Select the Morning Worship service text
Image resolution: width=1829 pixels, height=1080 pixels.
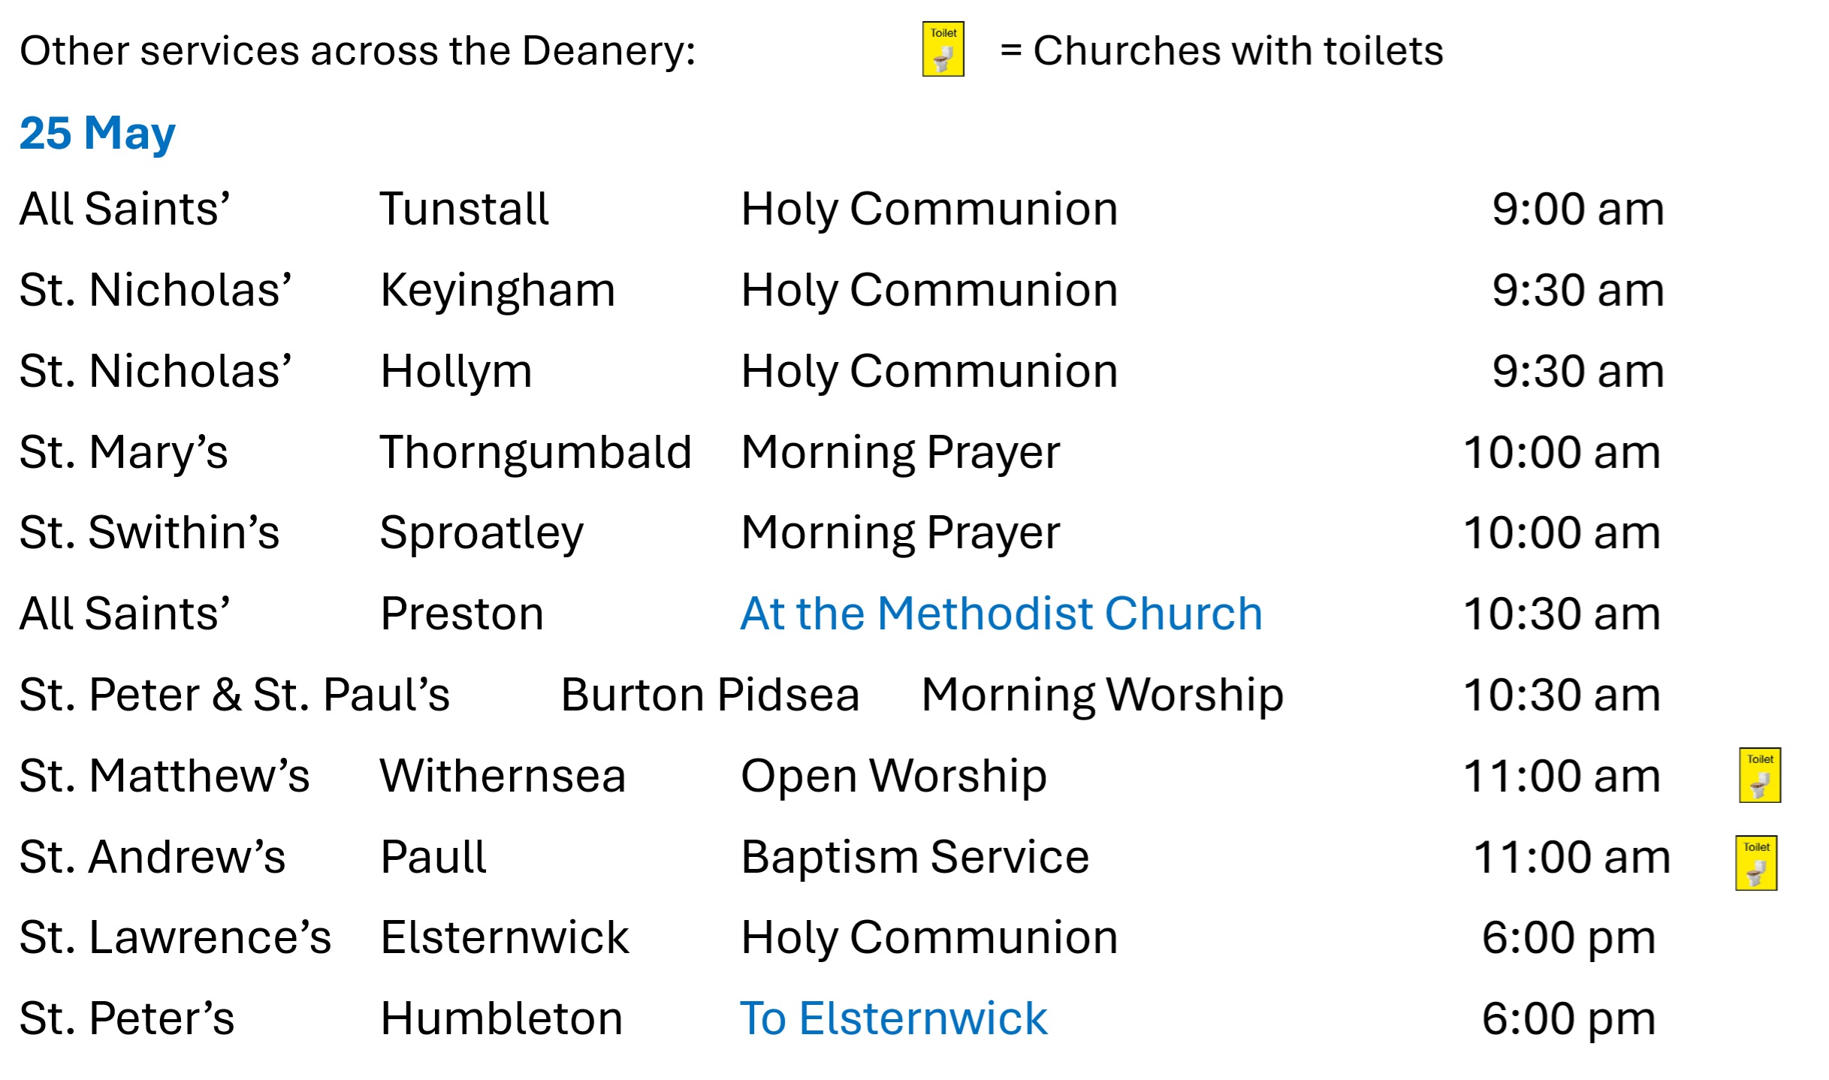1103,696
